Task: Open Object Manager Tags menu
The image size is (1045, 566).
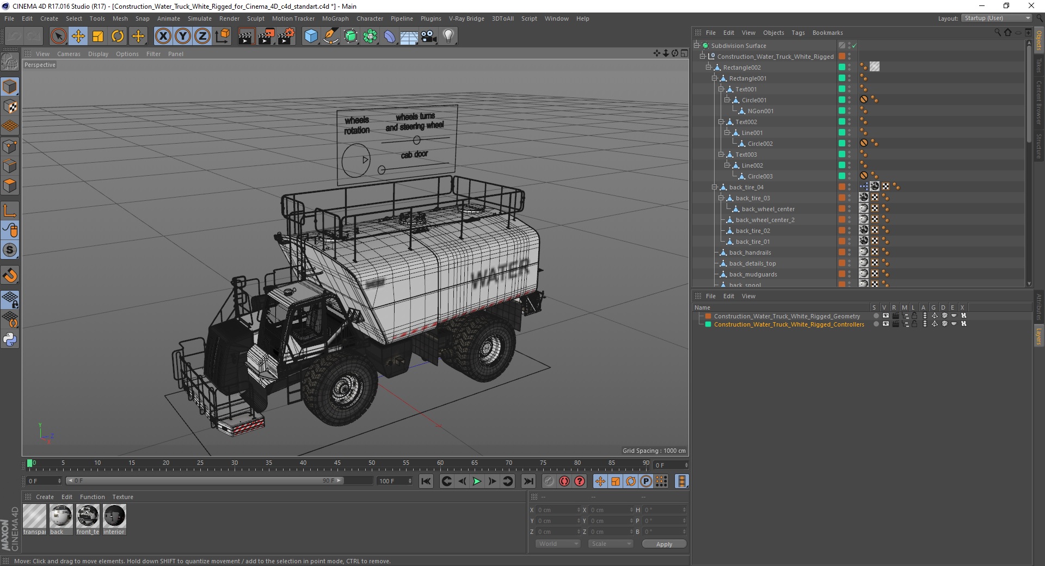Action: 798,33
